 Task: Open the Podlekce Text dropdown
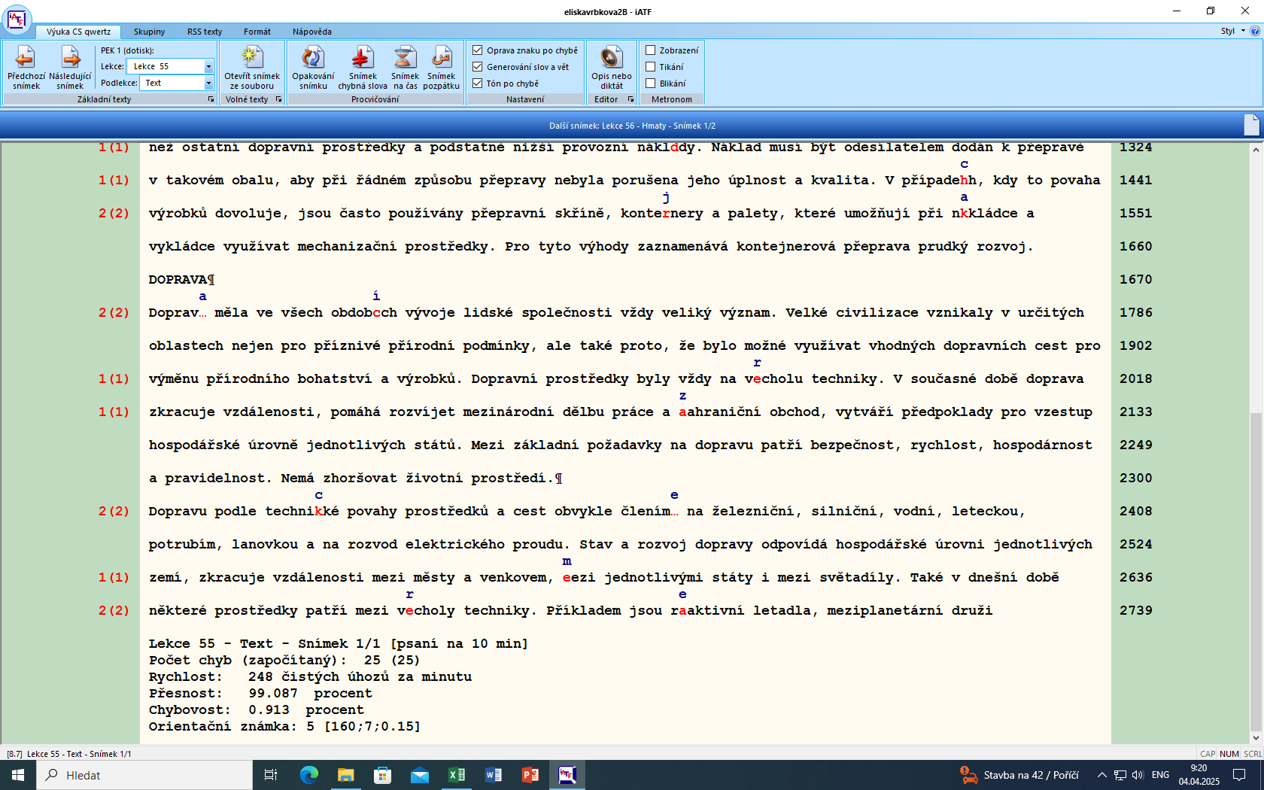point(208,83)
